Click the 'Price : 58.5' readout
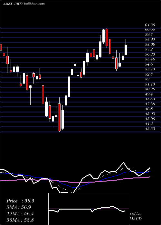Image resolution: width=161 pixels, height=225 pixels. pos(20,201)
